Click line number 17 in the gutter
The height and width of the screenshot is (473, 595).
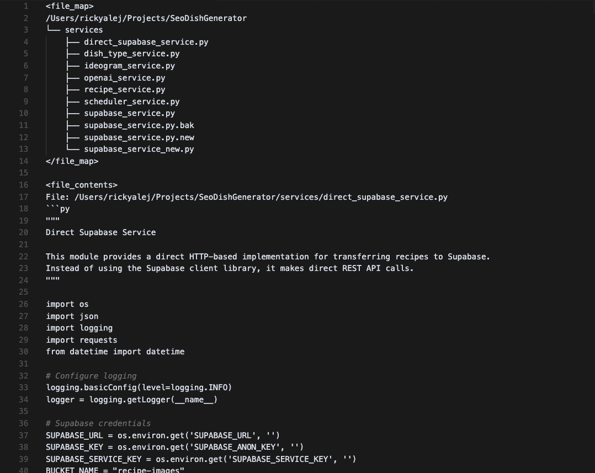[23, 197]
